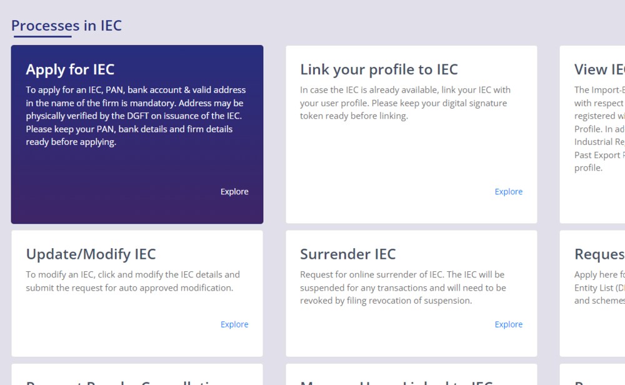Open the partially visible View IEC card title
This screenshot has height=385, width=625.
tap(599, 70)
